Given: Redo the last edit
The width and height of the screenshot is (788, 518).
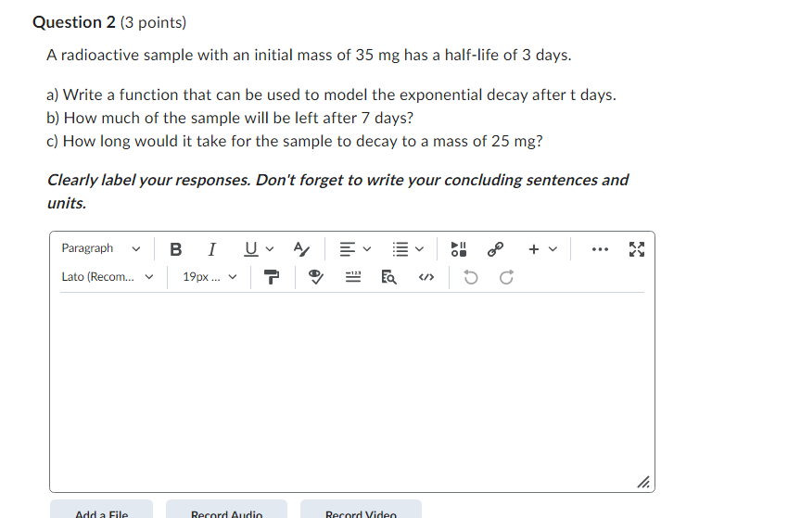Looking at the screenshot, I should [x=506, y=277].
